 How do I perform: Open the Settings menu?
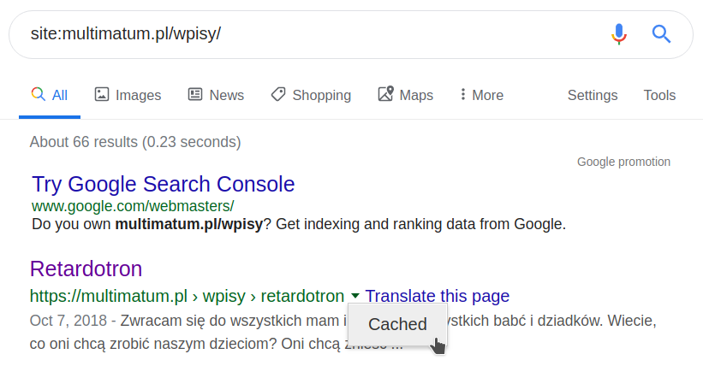pyautogui.click(x=593, y=95)
